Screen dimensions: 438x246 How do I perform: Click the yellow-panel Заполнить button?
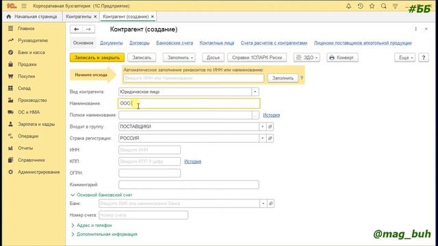click(283, 78)
